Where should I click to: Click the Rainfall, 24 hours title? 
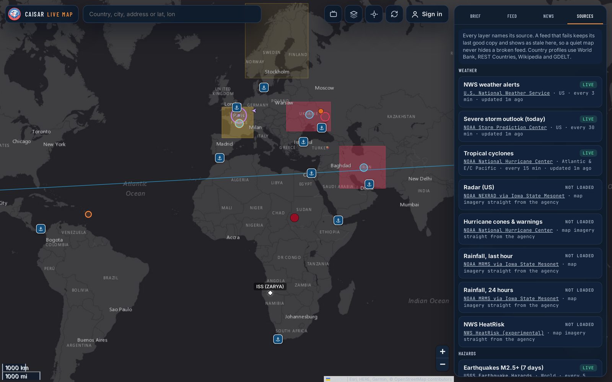coord(488,290)
